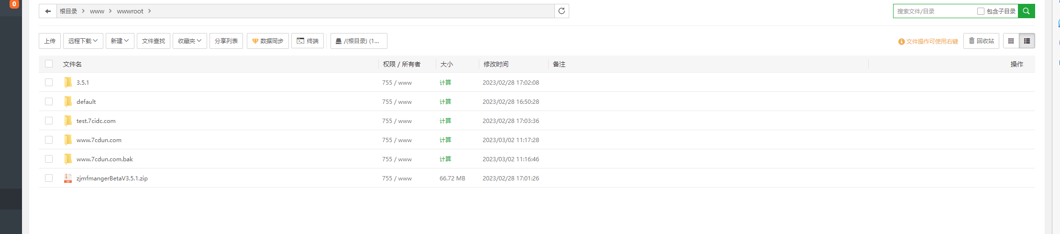Screen dimensions: 1060x234
Task: Navigate to 根目录 in breadcrumb
Action: 68,11
